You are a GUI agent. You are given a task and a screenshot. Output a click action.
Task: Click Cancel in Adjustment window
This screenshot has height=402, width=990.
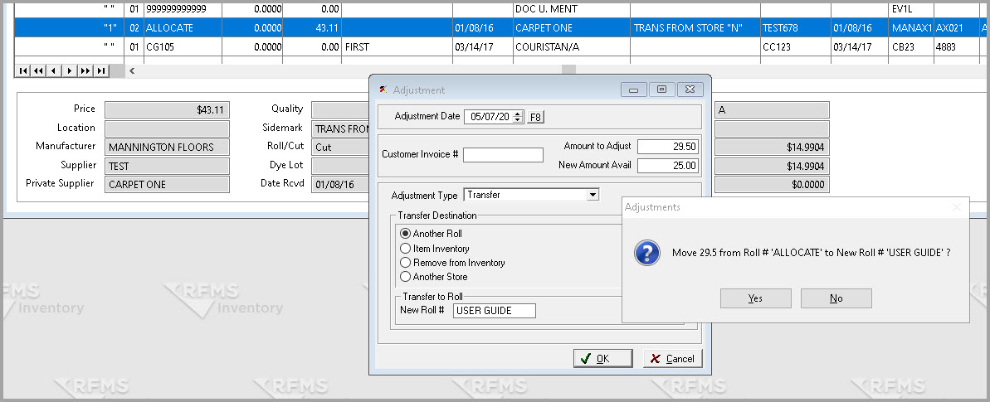pyautogui.click(x=672, y=358)
